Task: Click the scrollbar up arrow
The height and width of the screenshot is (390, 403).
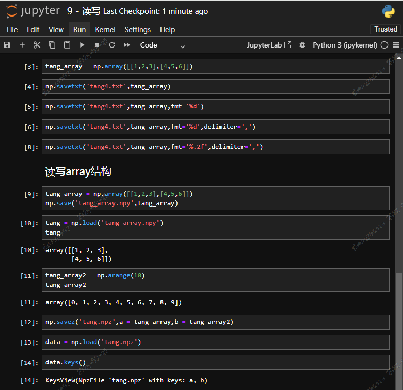Action: coord(399,58)
